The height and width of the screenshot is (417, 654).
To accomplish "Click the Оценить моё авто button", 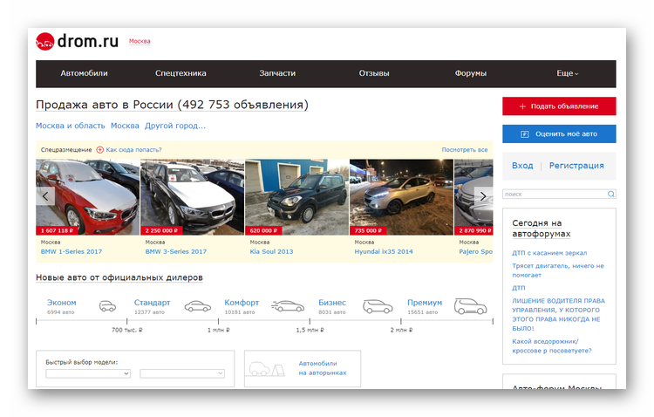I will click(559, 134).
